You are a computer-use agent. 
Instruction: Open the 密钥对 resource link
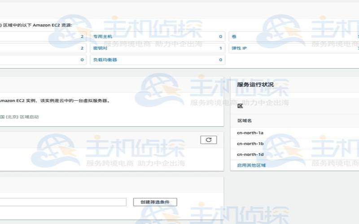coord(100,48)
